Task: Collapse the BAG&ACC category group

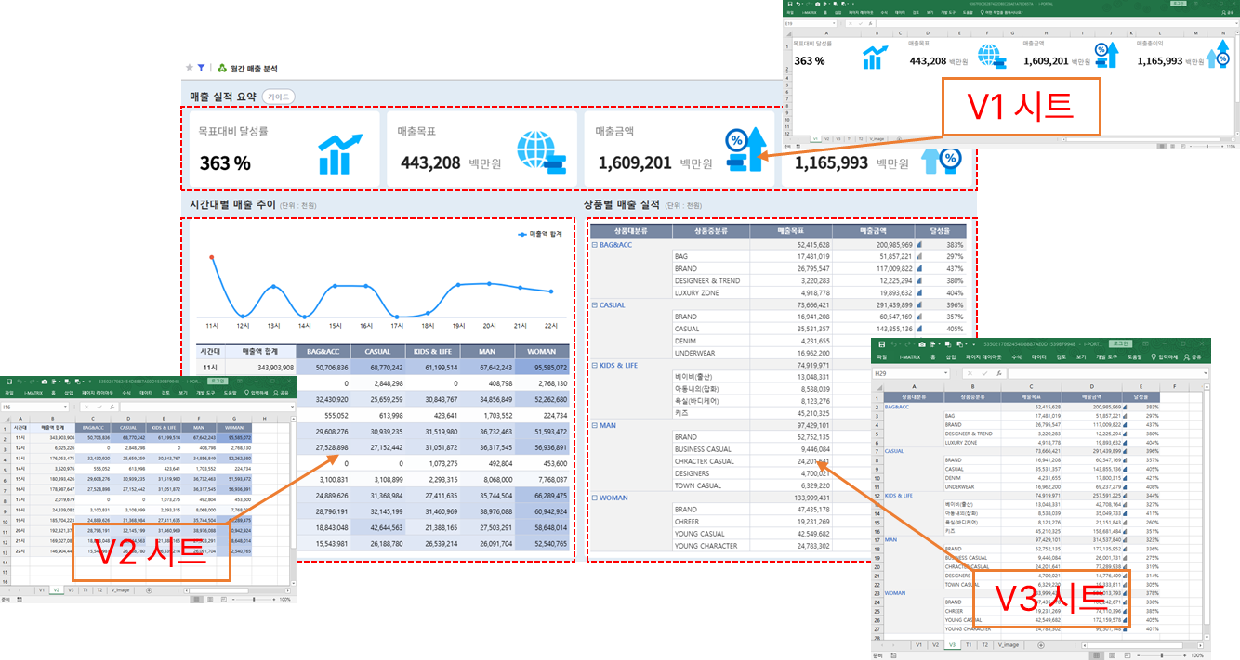Action: 594,245
